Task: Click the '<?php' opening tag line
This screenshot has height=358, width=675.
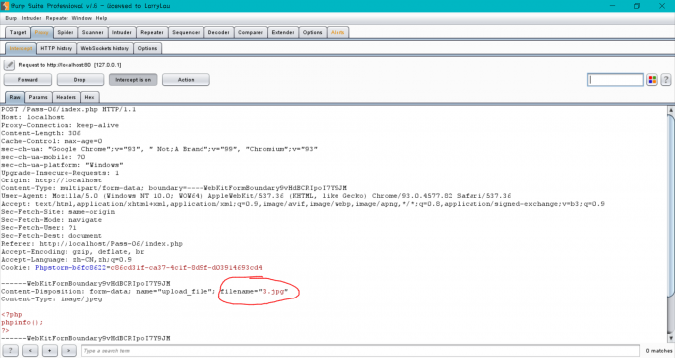Action: 12,315
